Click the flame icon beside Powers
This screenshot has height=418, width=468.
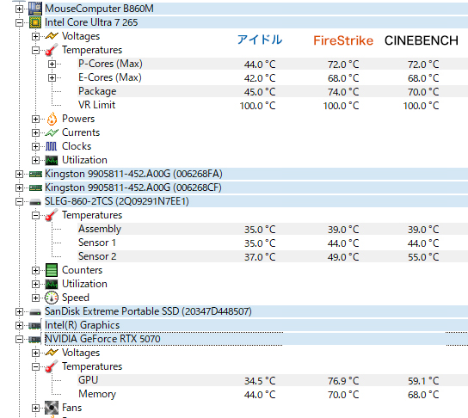(x=52, y=119)
